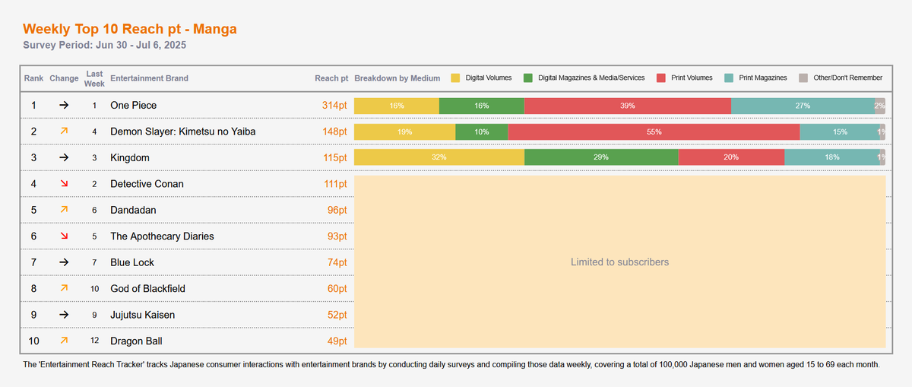This screenshot has height=387, width=912.
Task: Click the Kingdom brand name
Action: tap(130, 157)
